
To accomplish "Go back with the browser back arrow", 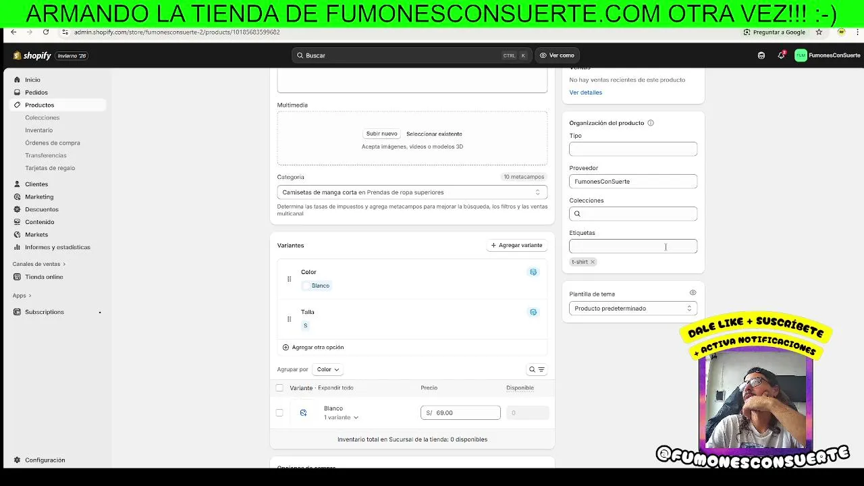I will click(13, 32).
